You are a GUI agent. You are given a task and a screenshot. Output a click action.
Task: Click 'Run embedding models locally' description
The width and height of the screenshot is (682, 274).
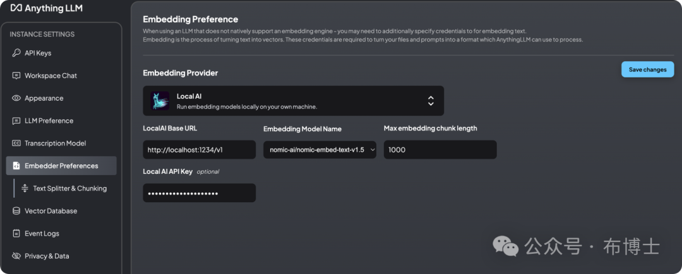(247, 106)
